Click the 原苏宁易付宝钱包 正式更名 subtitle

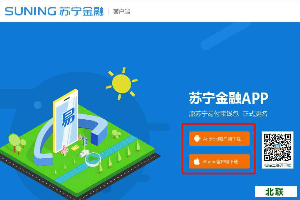pos(228,114)
